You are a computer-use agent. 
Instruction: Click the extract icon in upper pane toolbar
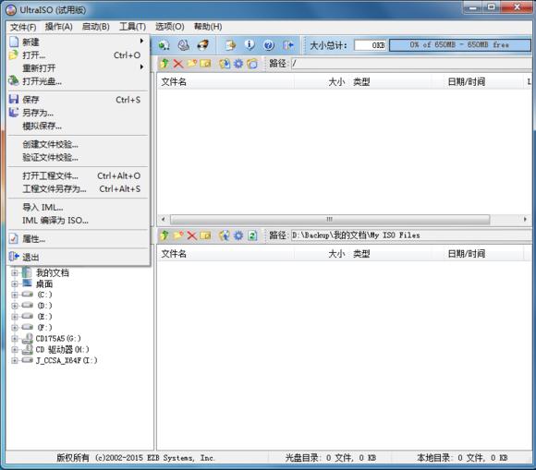coord(225,64)
